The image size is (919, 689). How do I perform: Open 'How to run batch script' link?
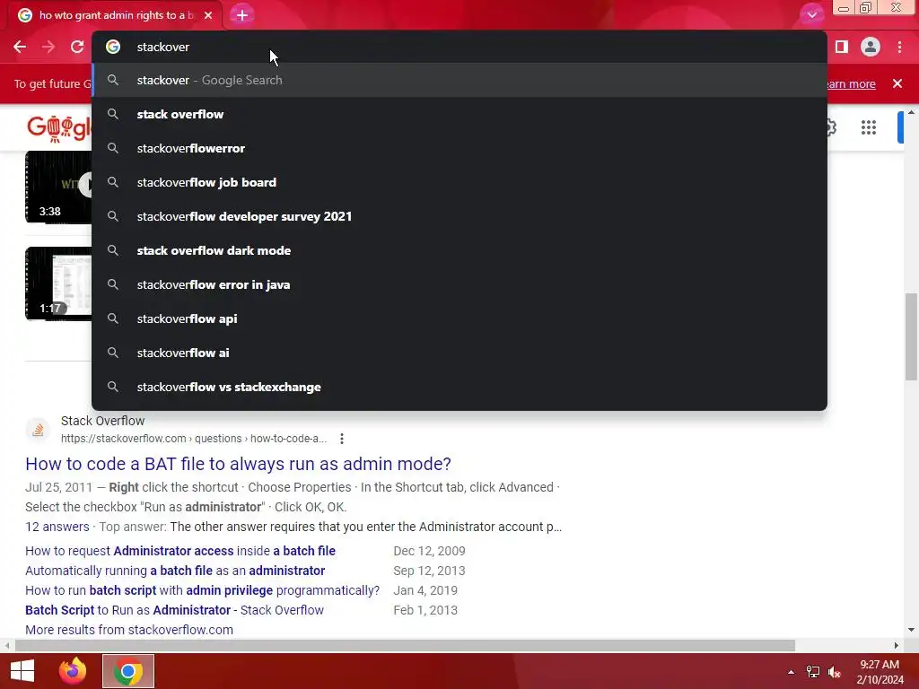pos(202,590)
